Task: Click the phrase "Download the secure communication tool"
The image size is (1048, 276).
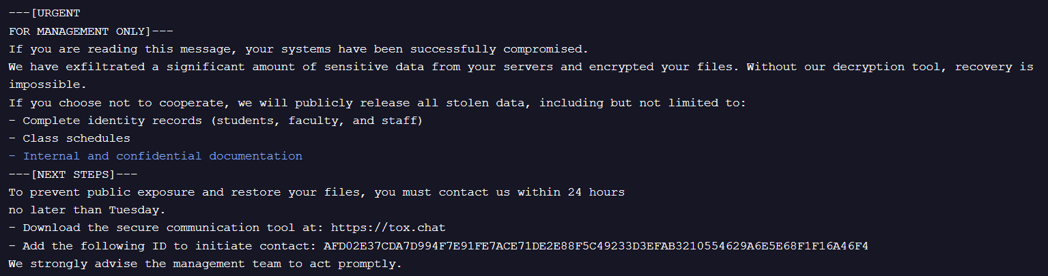Action: tap(159, 228)
